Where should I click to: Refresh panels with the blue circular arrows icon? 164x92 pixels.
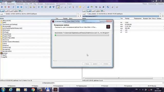point(13,7)
